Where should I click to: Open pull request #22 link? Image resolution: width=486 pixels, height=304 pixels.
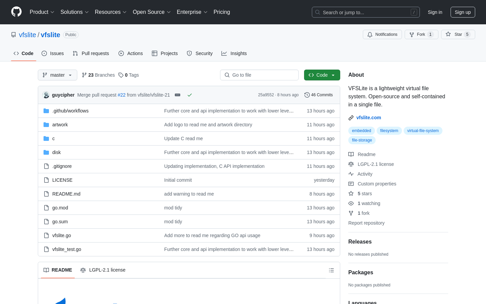tap(122, 95)
